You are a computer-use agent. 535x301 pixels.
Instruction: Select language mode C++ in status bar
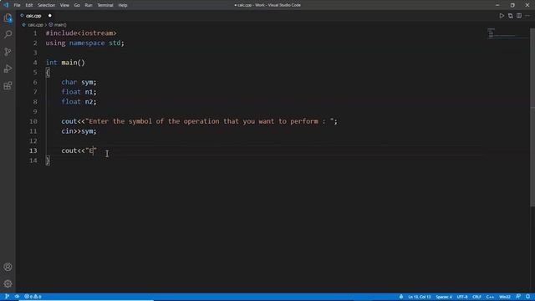[x=490, y=297]
